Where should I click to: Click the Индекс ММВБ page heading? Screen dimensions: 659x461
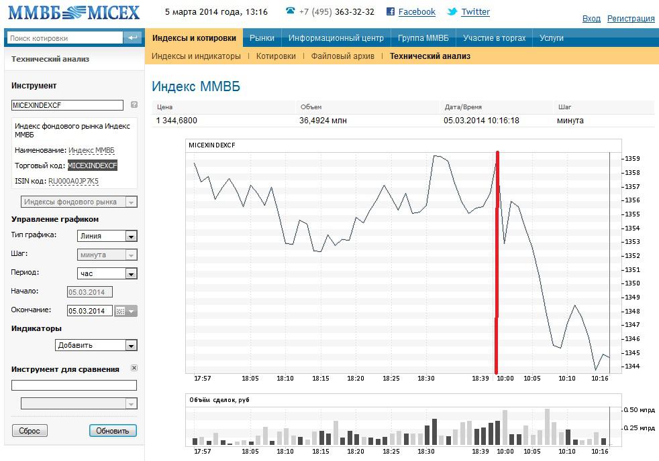tap(196, 86)
